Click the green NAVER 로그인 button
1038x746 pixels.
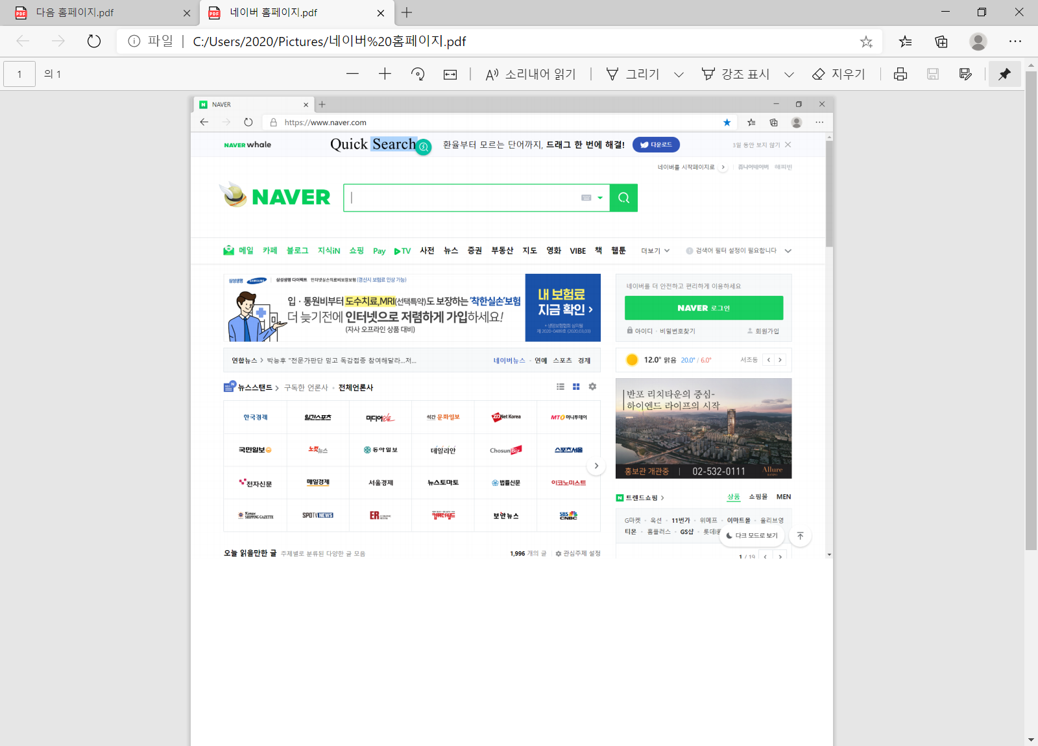[x=704, y=308]
